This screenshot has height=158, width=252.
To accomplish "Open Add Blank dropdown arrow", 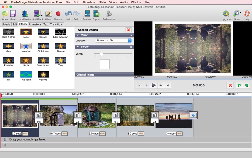I will click(42, 16).
